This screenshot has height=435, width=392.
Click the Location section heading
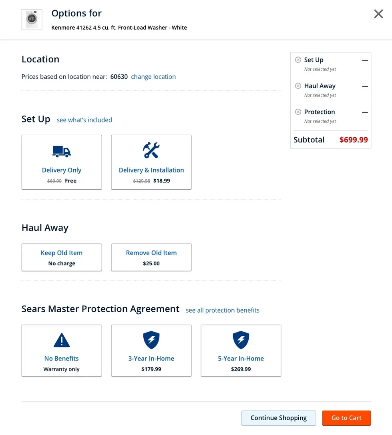(x=40, y=59)
